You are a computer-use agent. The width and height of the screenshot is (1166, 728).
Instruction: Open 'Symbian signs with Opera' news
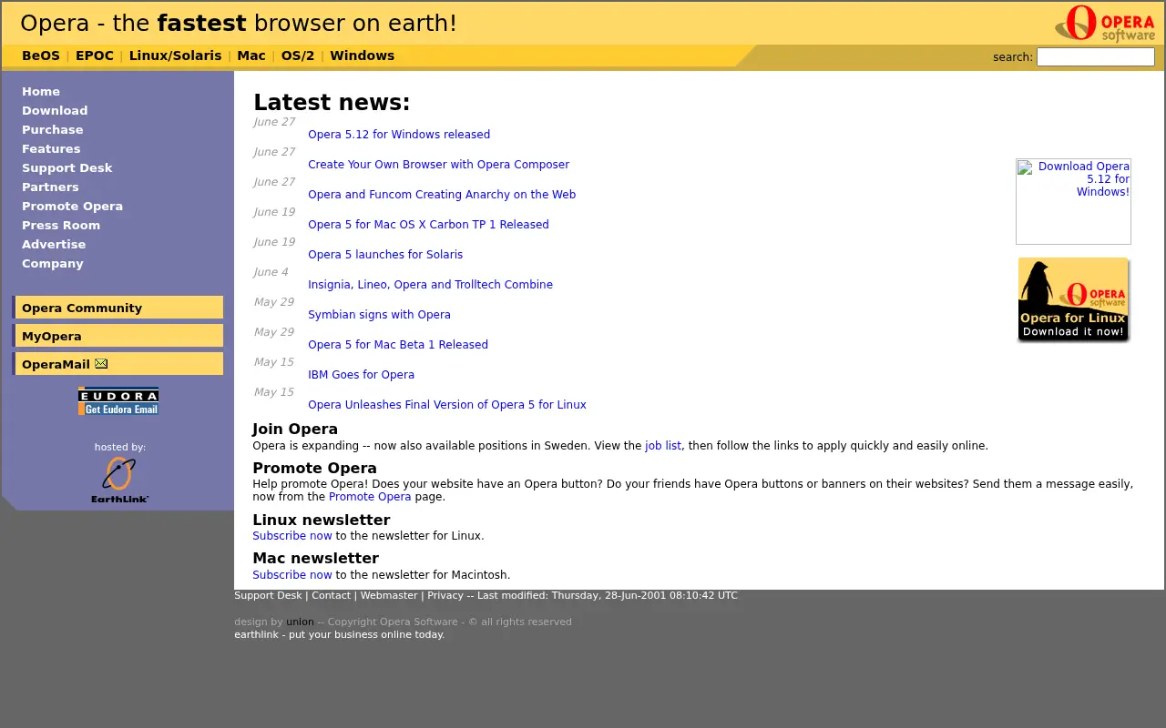pyautogui.click(x=379, y=315)
